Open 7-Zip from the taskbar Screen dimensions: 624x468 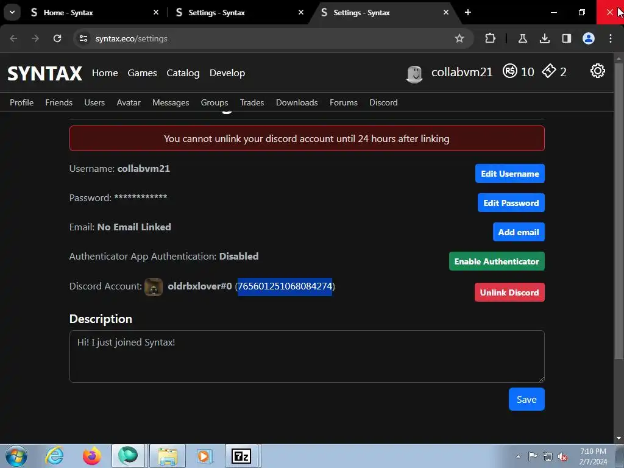(x=242, y=456)
